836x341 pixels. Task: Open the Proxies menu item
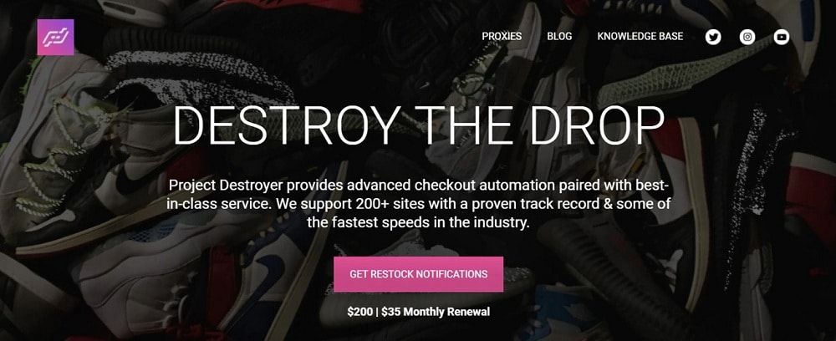tap(502, 36)
